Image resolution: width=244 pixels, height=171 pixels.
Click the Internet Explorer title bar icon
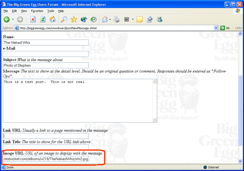coord(4,4)
